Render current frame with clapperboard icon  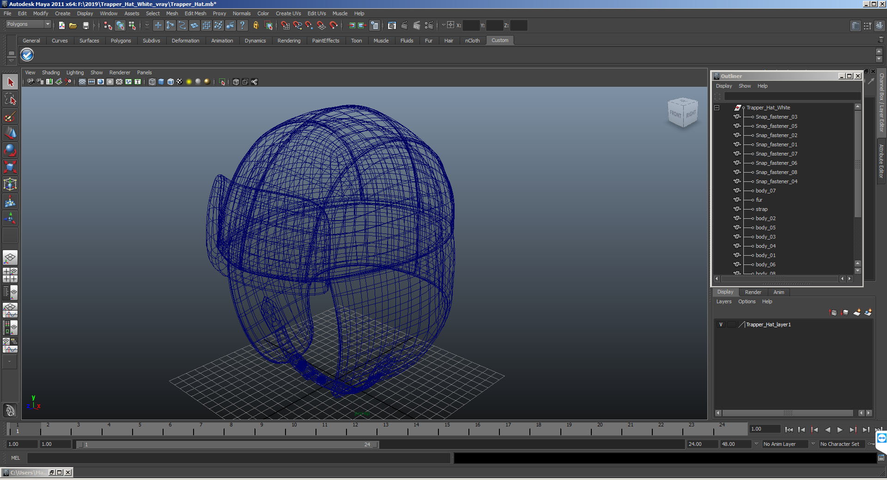click(x=404, y=25)
